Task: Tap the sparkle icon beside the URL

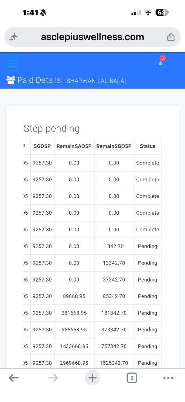Action: coord(14,37)
